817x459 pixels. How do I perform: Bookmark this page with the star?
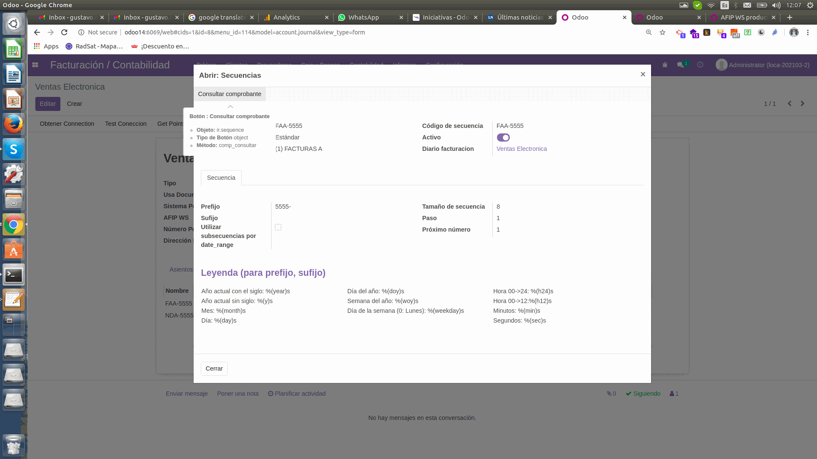pyautogui.click(x=663, y=32)
